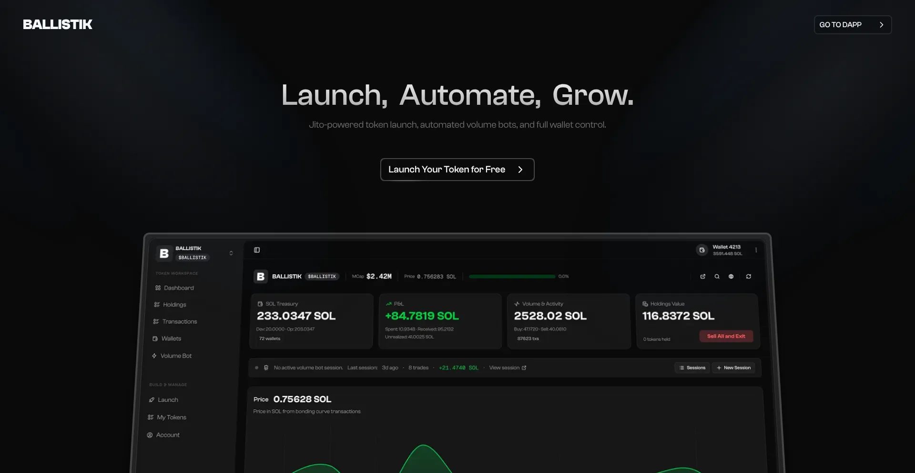This screenshot has width=915, height=473.
Task: Click the SOL Treasury card icon
Action: click(x=260, y=304)
